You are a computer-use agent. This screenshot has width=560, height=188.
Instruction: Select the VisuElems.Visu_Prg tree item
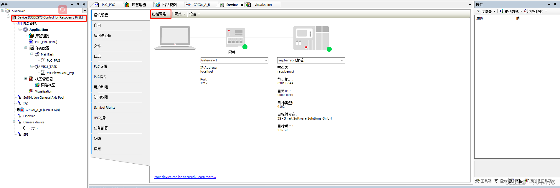click(60, 73)
